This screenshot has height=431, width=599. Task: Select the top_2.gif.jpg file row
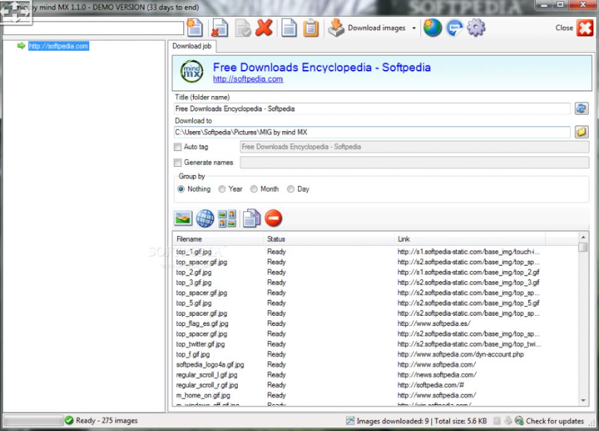click(376, 272)
